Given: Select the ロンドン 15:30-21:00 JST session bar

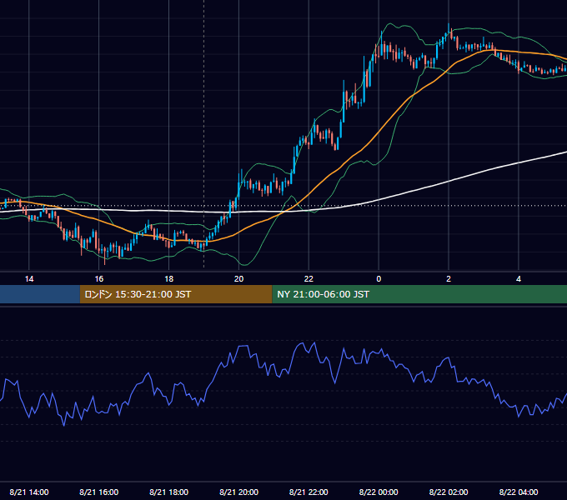Looking at the screenshot, I should click(176, 294).
